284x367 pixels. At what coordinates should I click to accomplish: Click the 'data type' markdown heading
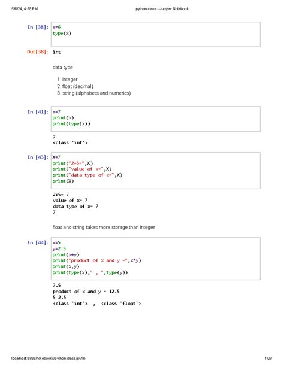[x=62, y=68]
